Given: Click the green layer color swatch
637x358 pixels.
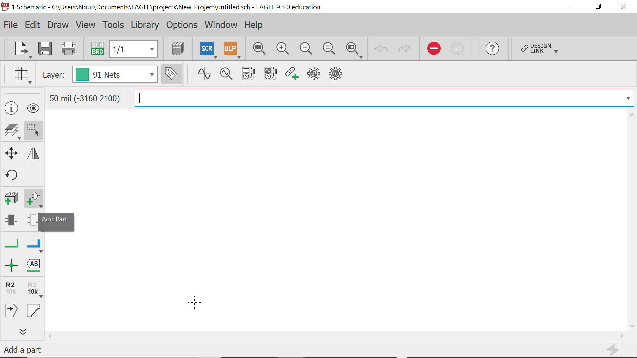Looking at the screenshot, I should [82, 75].
